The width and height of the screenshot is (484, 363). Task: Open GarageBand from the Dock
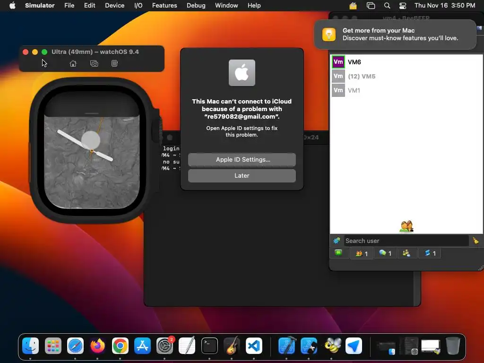pos(232,346)
